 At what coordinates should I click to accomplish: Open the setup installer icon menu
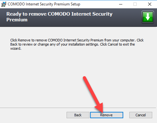(4, 4)
